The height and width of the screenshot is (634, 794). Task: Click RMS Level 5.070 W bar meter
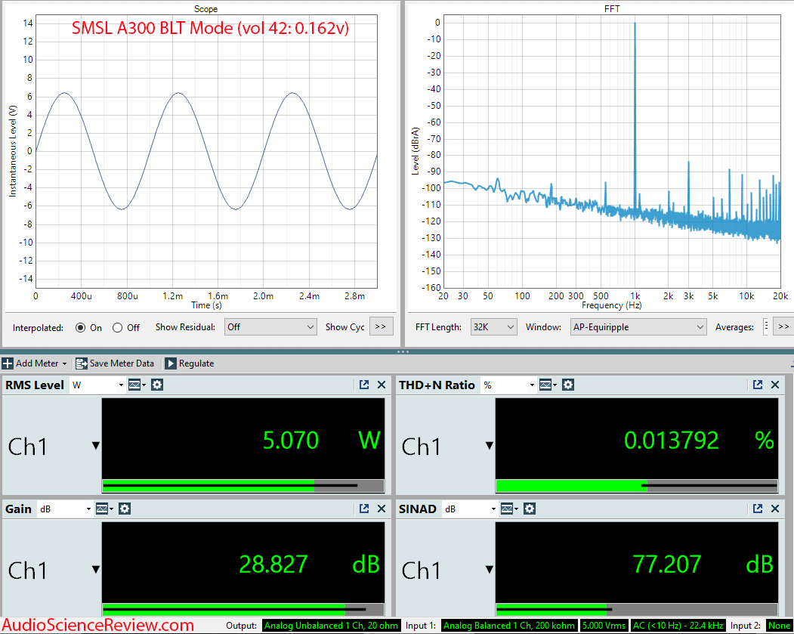pos(243,486)
